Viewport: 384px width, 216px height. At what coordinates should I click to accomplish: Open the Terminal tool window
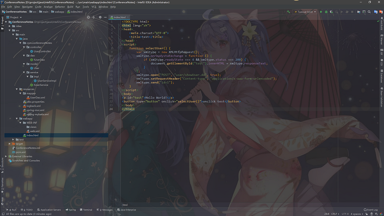(x=86, y=210)
